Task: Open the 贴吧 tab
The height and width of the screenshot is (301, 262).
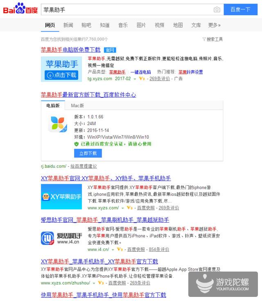Action: coord(86,25)
